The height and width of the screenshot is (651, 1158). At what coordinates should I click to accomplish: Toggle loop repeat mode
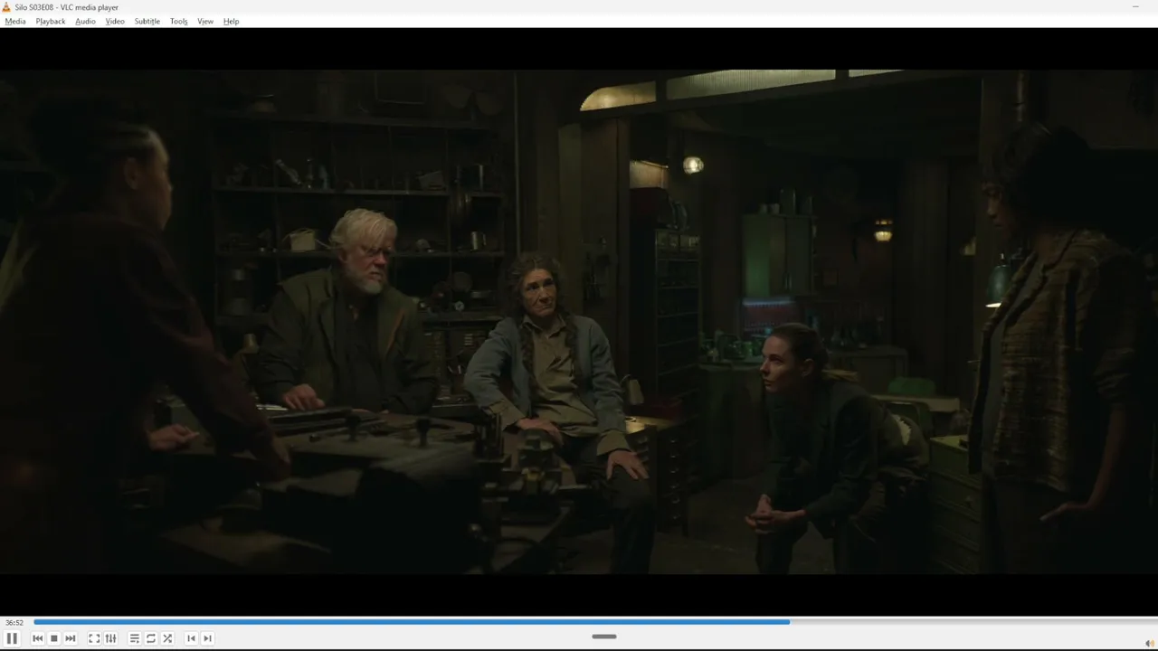click(x=151, y=638)
